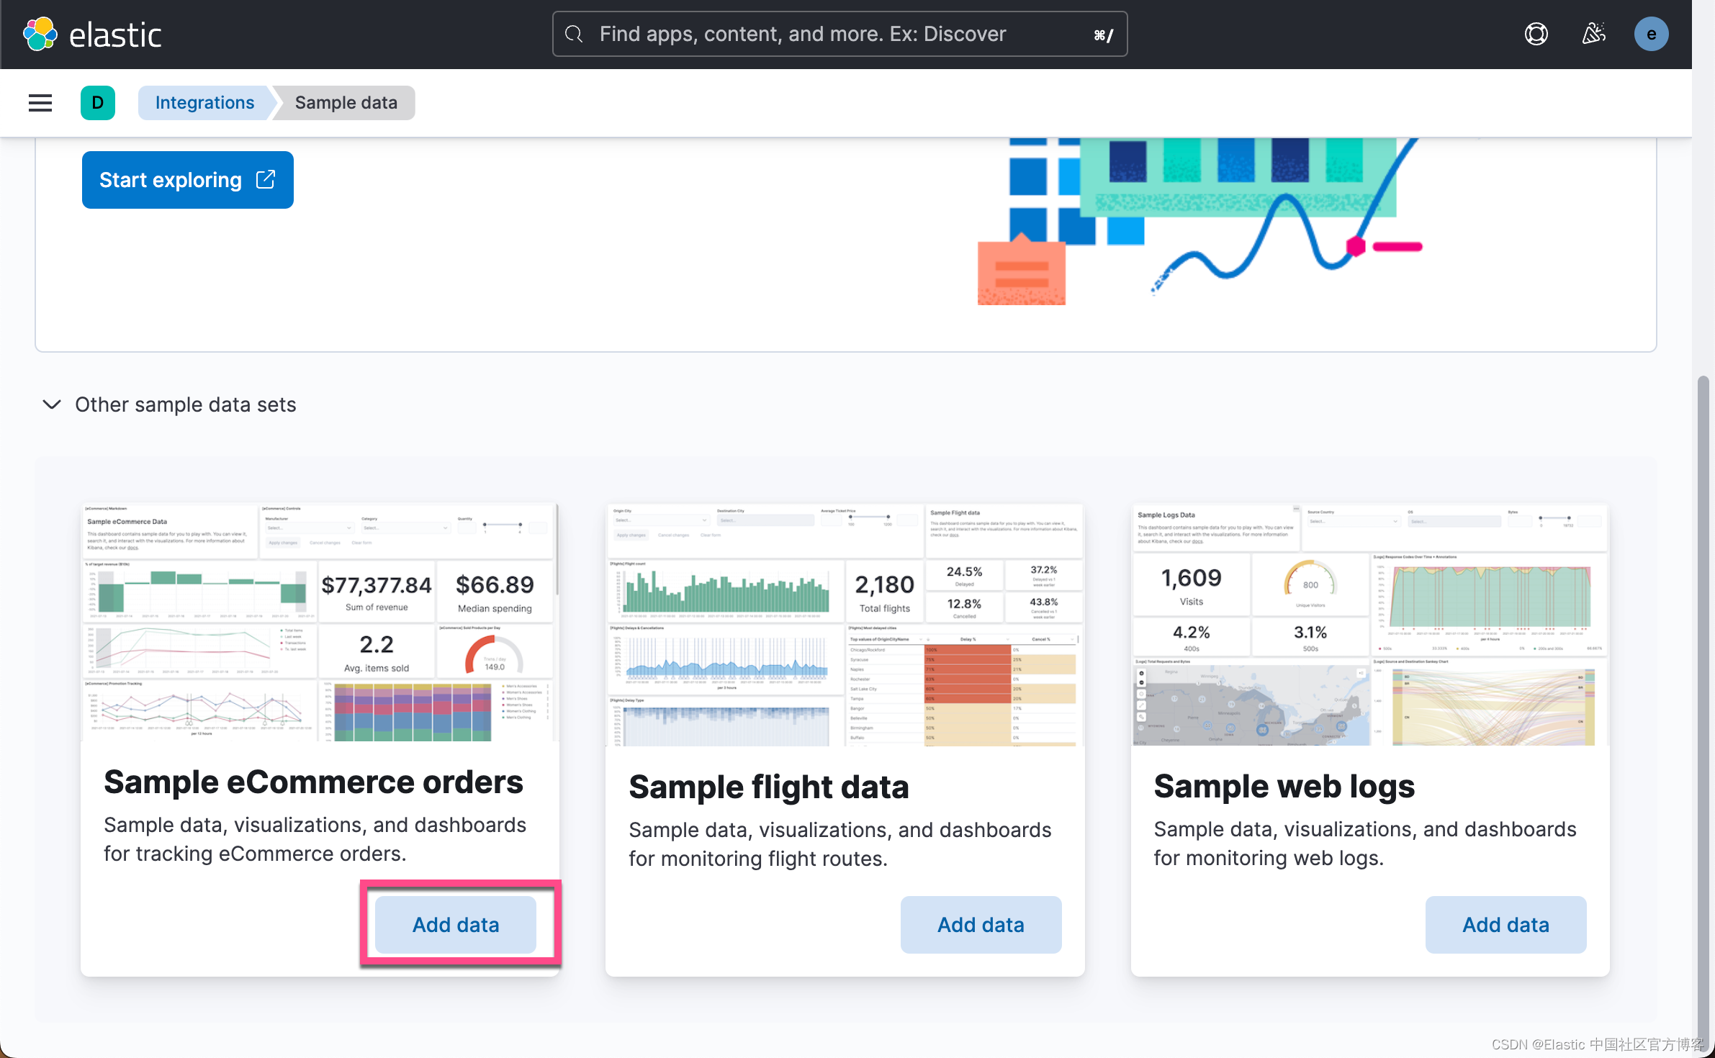Viewport: 1715px width, 1058px height.
Task: Open the Sample eCommerce orders dashboard preview
Action: (319, 623)
